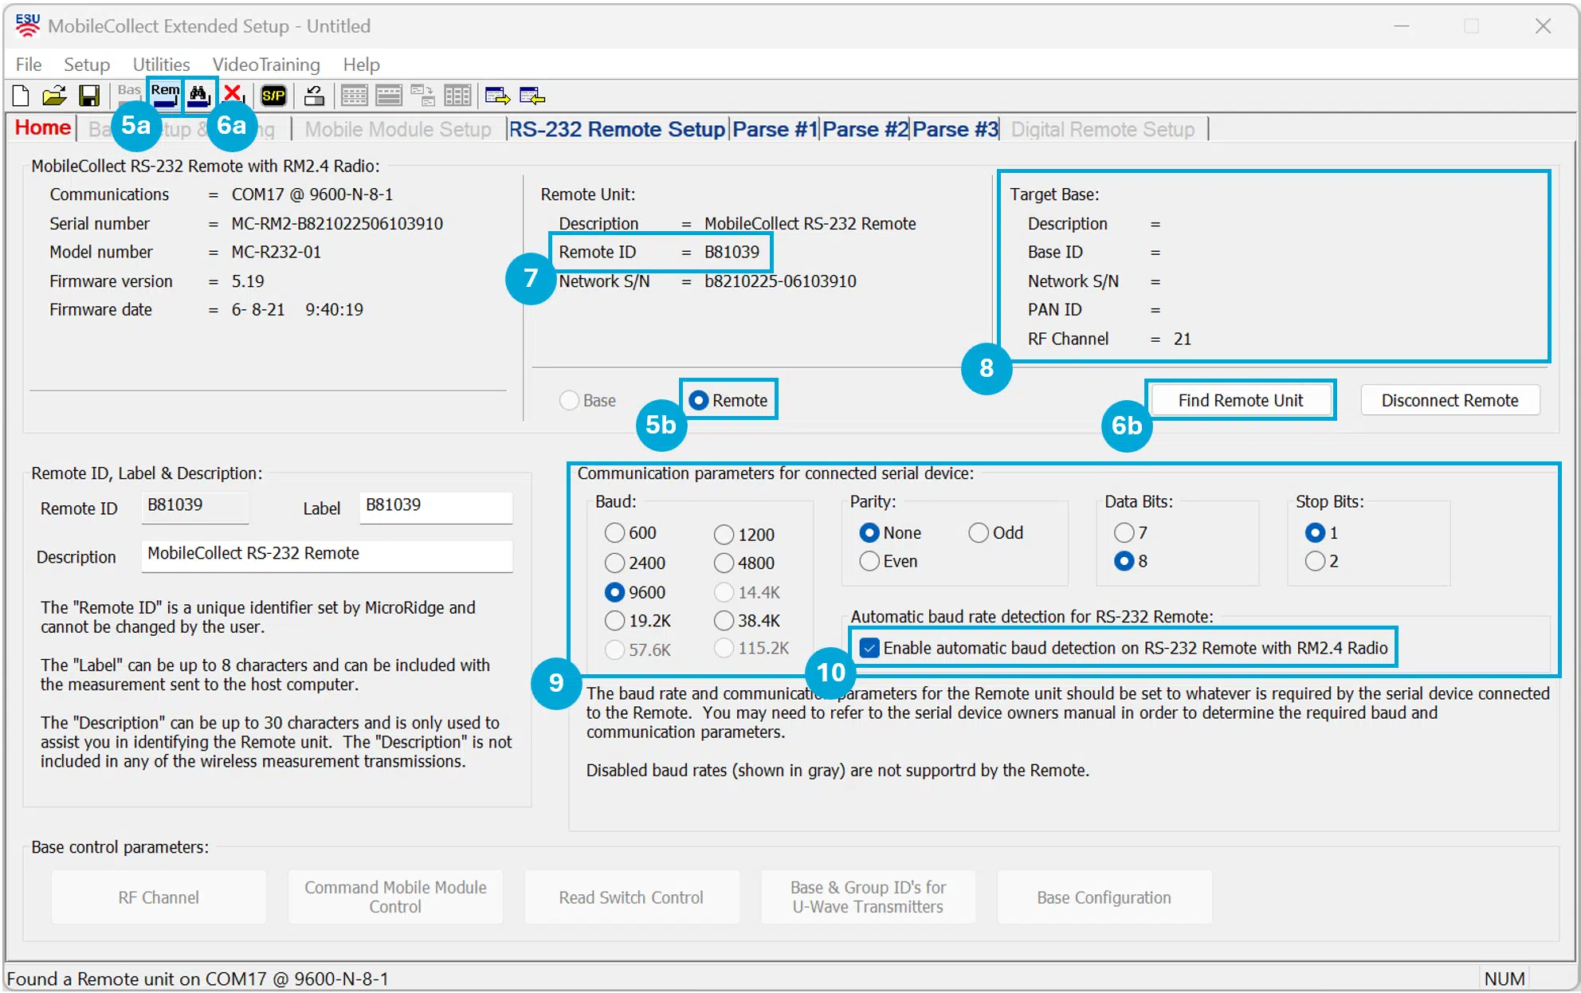Select the Rem remote mode toolbar icon
The width and height of the screenshot is (1581, 993).
click(165, 95)
